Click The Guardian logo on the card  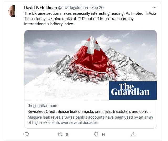pyautogui.click(x=133, y=90)
